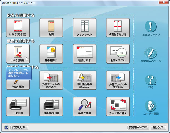Open 条件で抽出 filter search
The height and width of the screenshot is (133, 170).
click(x=84, y=106)
